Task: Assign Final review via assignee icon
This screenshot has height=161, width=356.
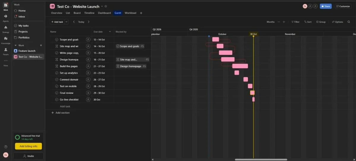Action: pos(88,93)
